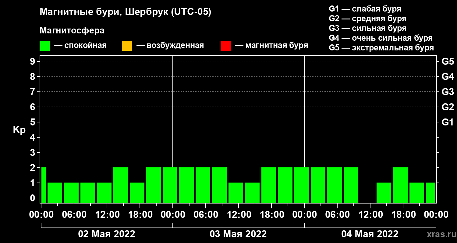Viewport: 457px width, 243px height.
Task: Click the midnight divider line between 02 and 03 Мая
Action: coord(173,111)
